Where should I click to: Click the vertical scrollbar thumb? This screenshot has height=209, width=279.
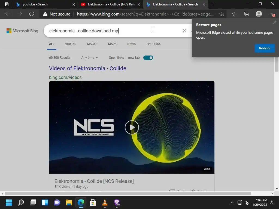[x=277, y=64]
